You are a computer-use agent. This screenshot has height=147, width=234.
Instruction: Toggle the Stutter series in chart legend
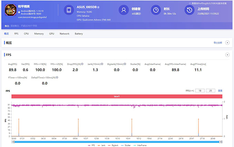tap(126, 145)
